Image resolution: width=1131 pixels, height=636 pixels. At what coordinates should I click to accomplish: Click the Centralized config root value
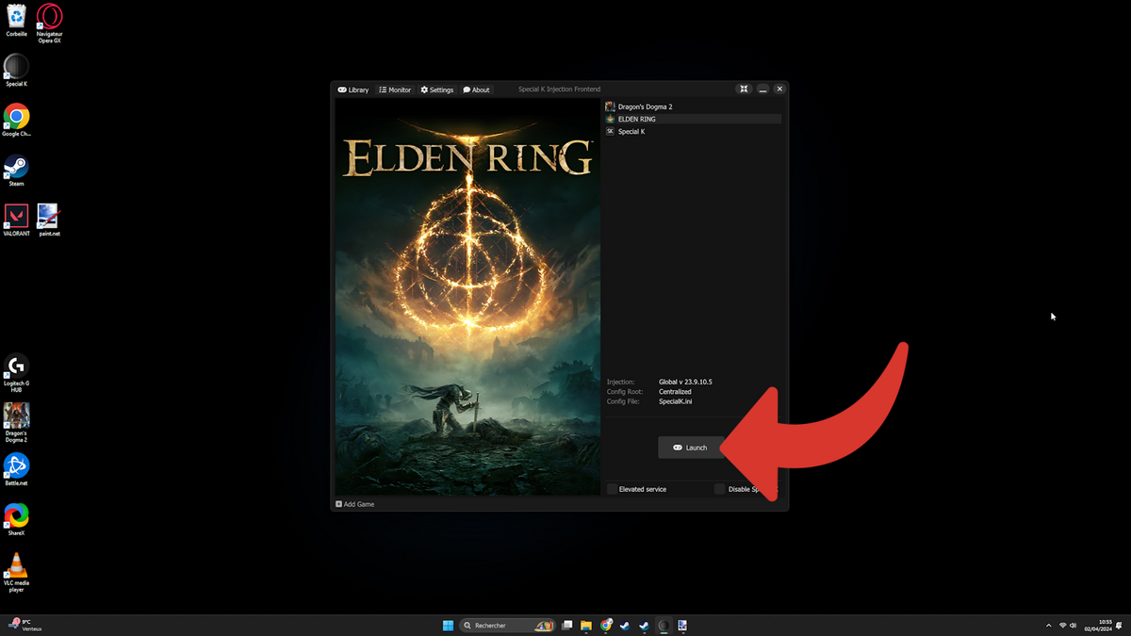click(675, 391)
